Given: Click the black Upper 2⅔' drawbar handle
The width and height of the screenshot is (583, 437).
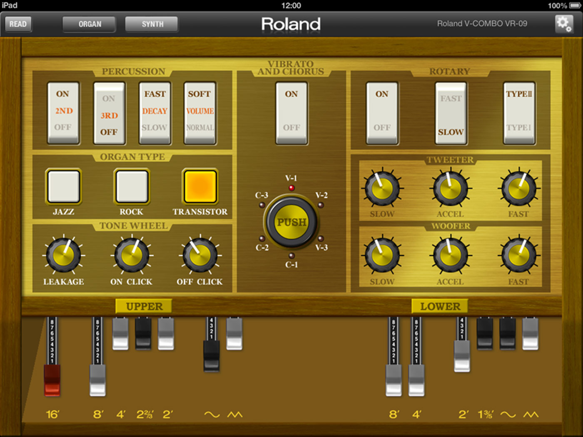Looking at the screenshot, I should pos(143,334).
